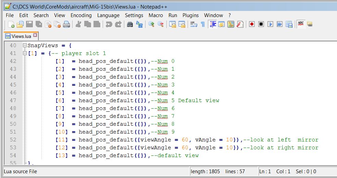Click the Stop macro recording icon
Image resolution: width=337 pixels, height=178 pixels.
tap(261, 24)
